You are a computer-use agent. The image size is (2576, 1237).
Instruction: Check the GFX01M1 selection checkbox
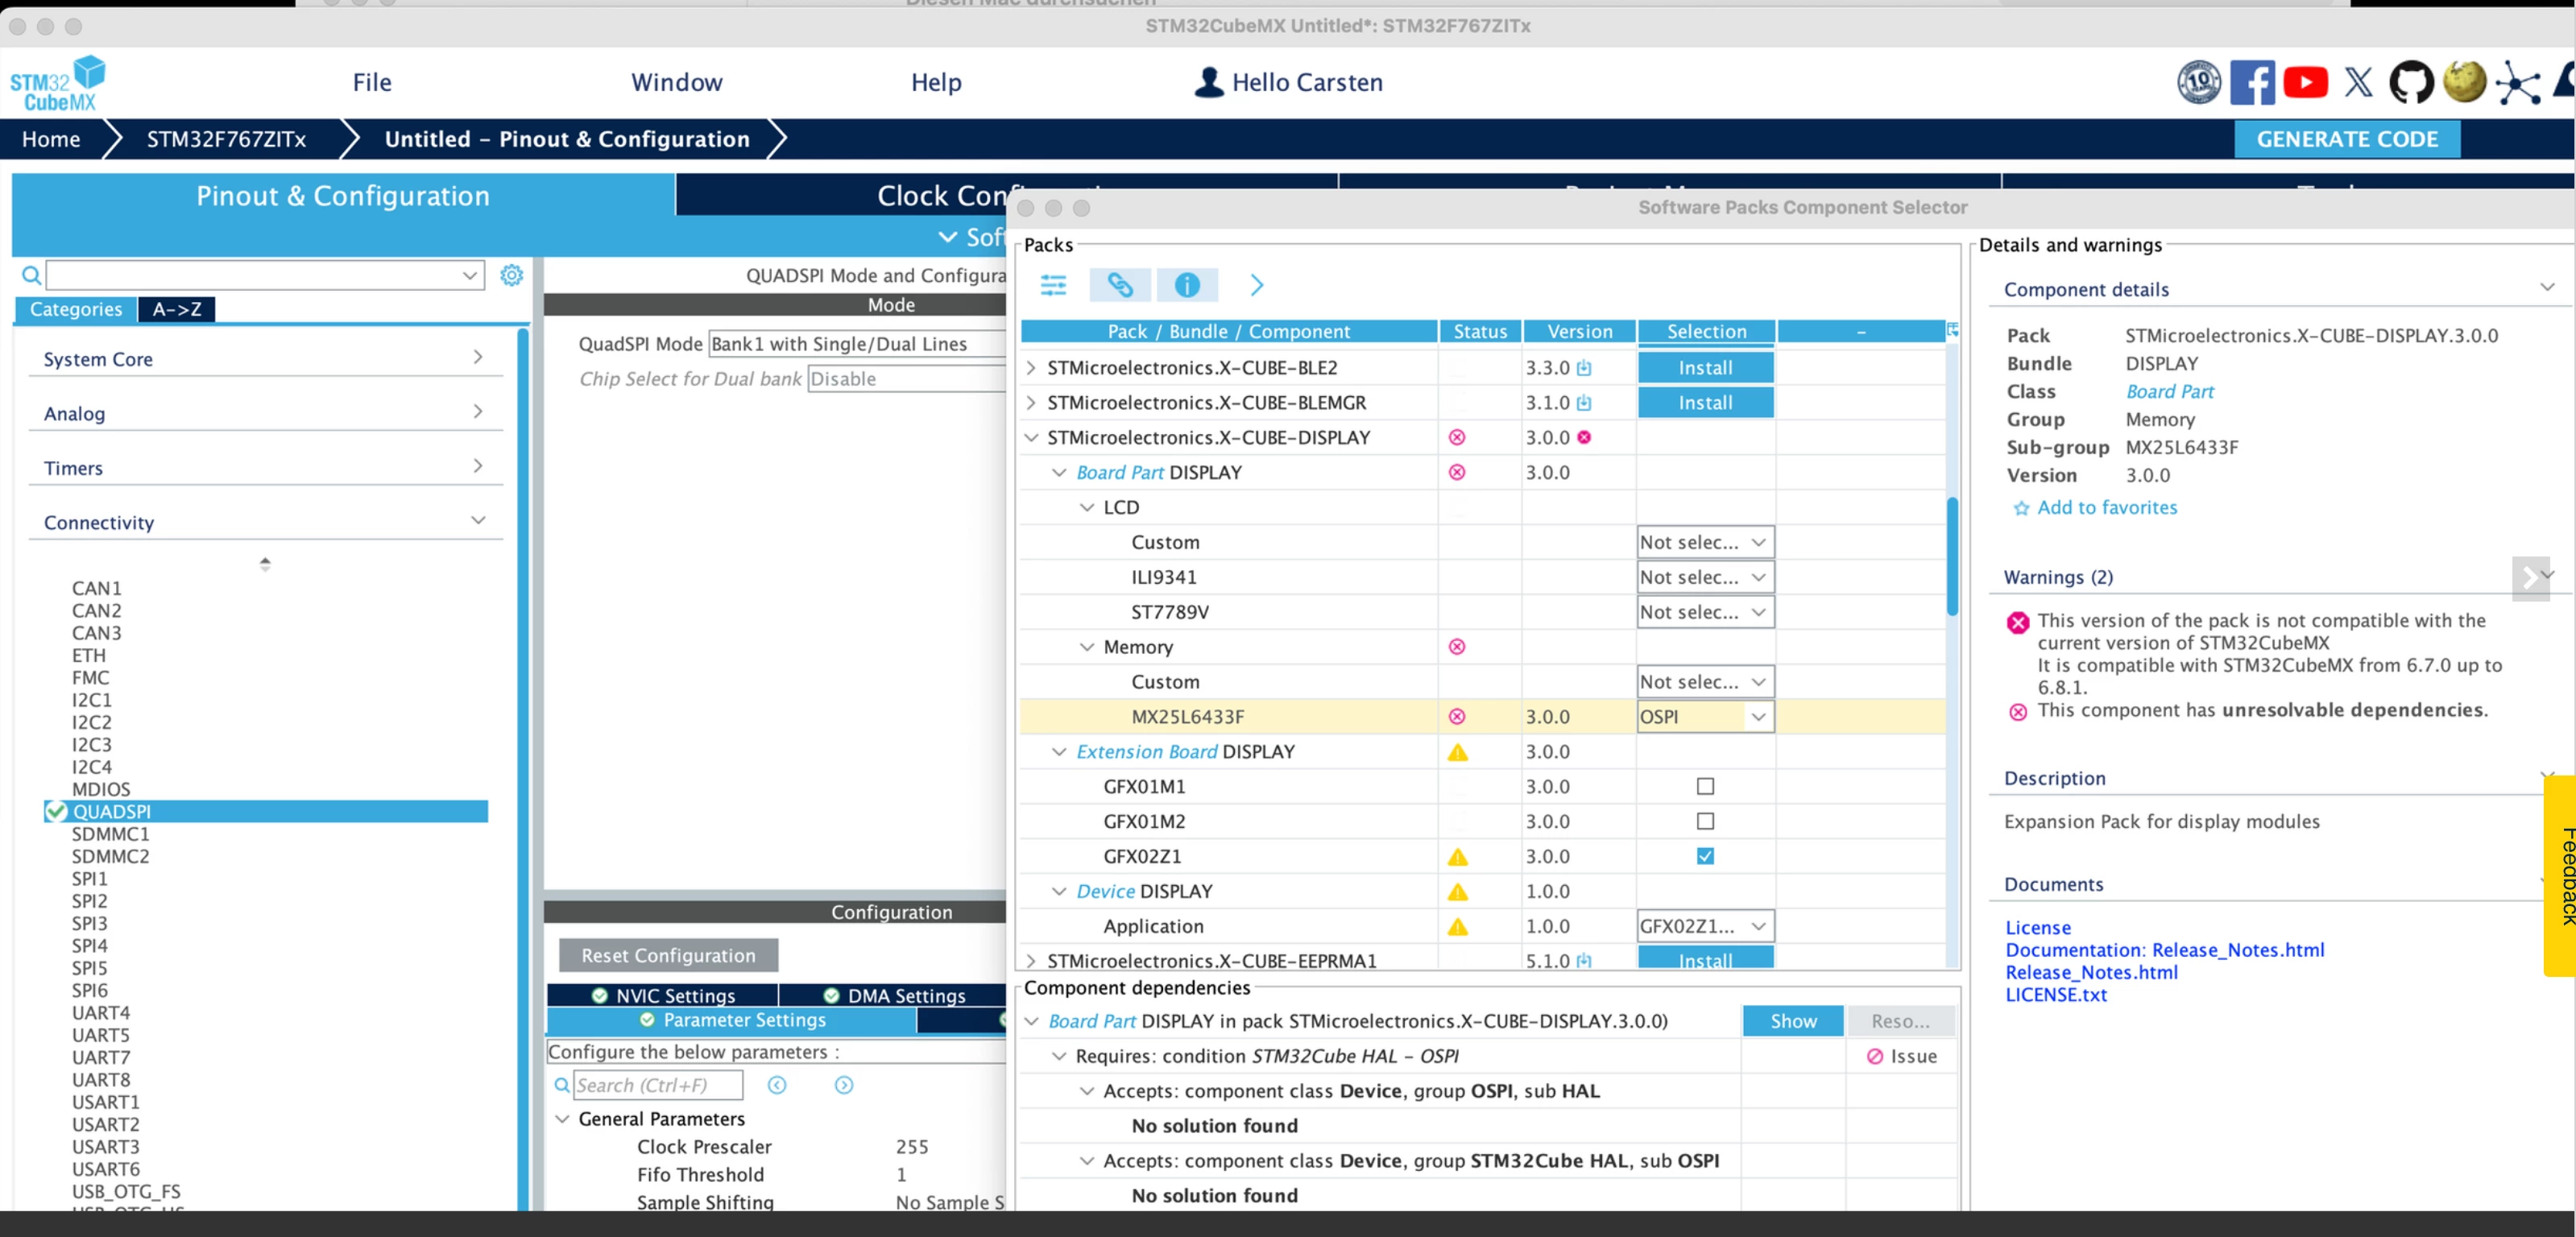pos(1704,787)
